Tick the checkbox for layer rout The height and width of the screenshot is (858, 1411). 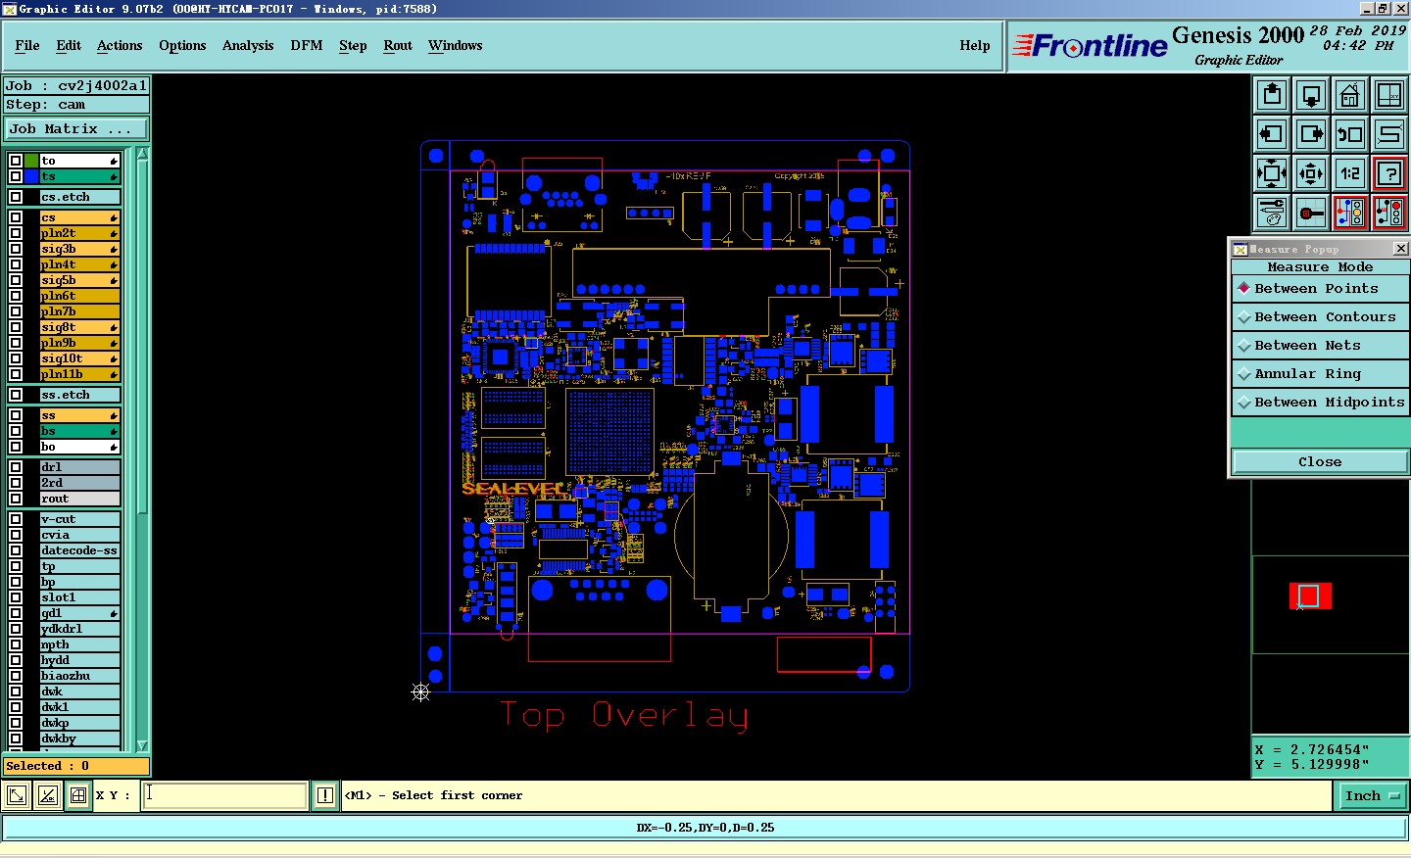[16, 499]
